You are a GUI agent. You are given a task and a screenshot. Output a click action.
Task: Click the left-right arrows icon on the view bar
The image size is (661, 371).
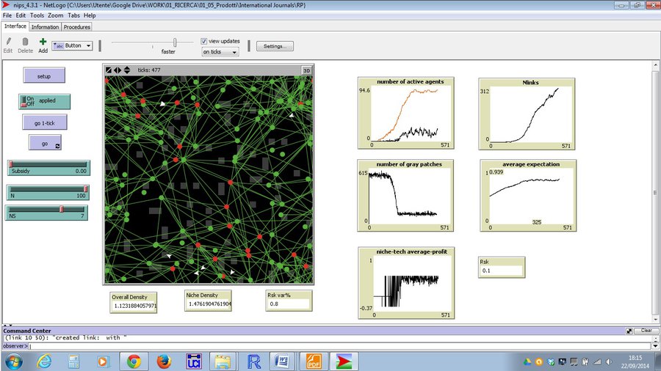pyautogui.click(x=118, y=70)
